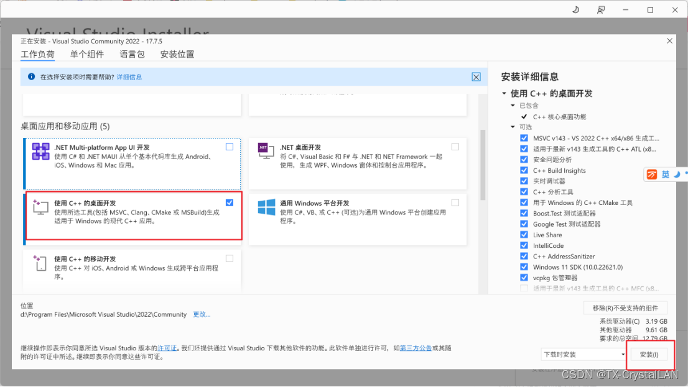The image size is (688, 387).
Task: Disable the IntelliCode optional component
Action: click(524, 245)
